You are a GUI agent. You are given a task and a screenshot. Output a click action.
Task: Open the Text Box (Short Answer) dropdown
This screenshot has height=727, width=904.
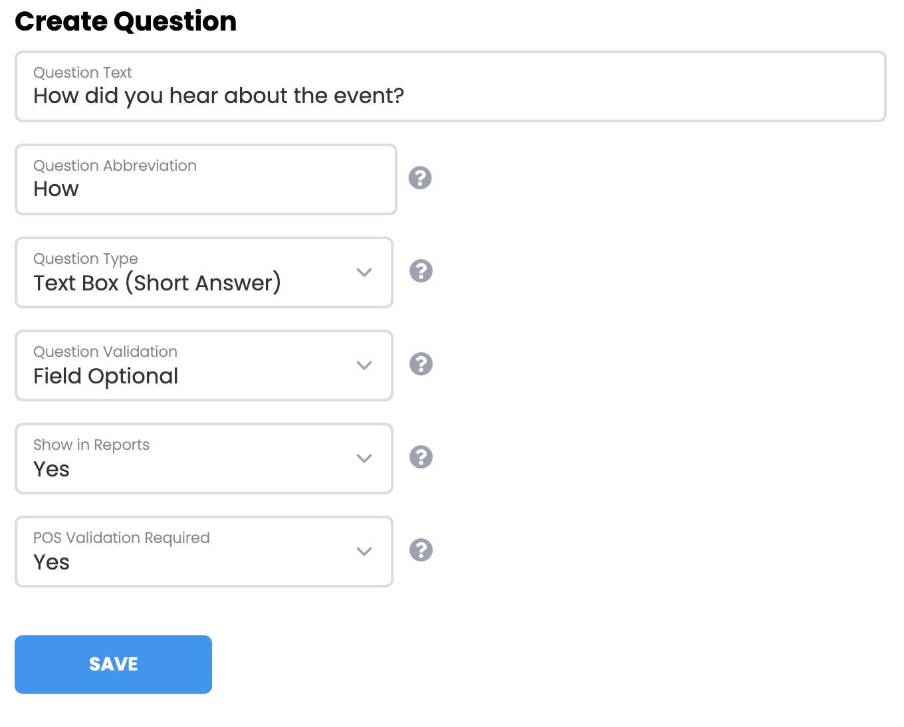[204, 272]
